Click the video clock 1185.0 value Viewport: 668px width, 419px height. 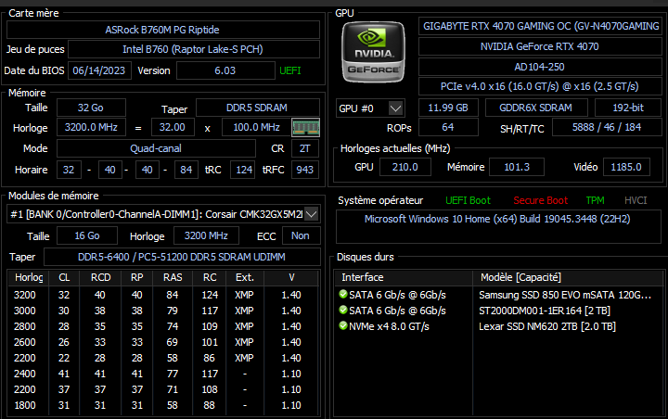[x=626, y=167]
